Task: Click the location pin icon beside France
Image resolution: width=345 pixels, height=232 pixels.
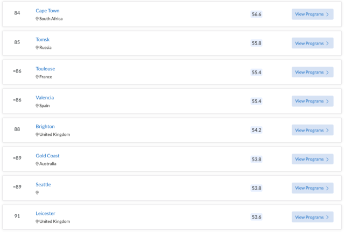Action: [37, 77]
